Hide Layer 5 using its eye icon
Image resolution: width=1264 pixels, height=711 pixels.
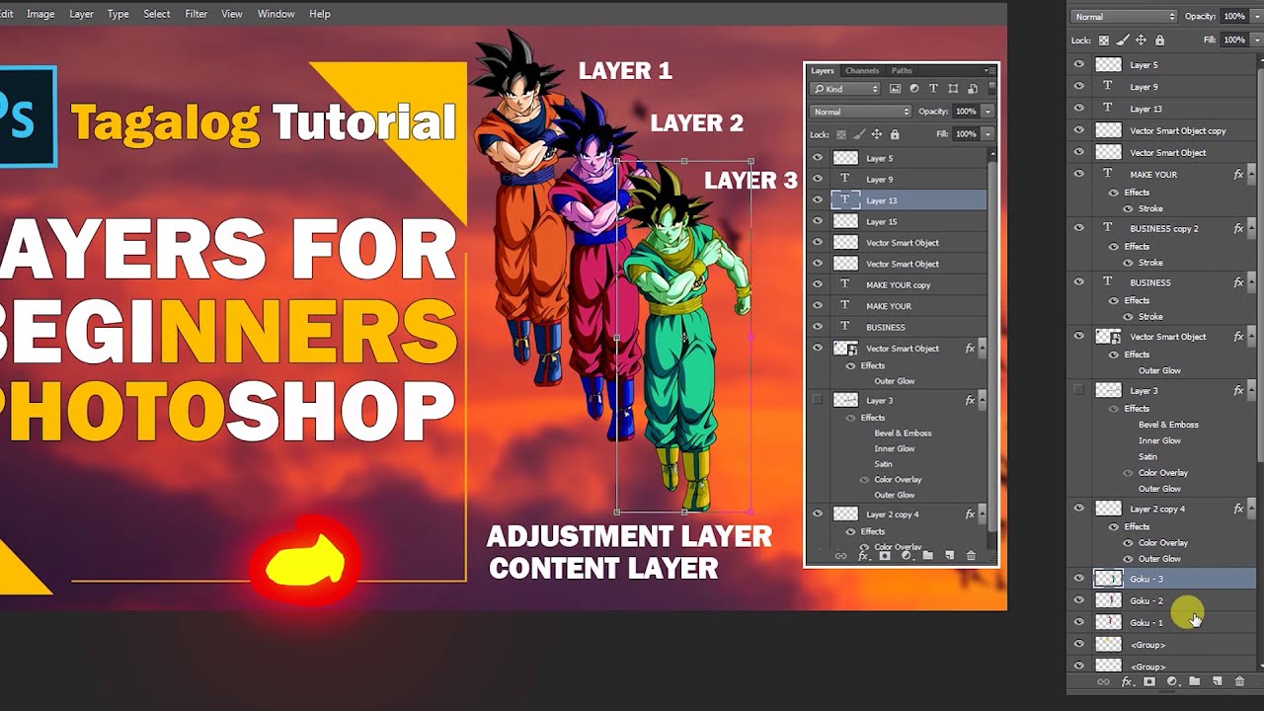[x=1078, y=64]
